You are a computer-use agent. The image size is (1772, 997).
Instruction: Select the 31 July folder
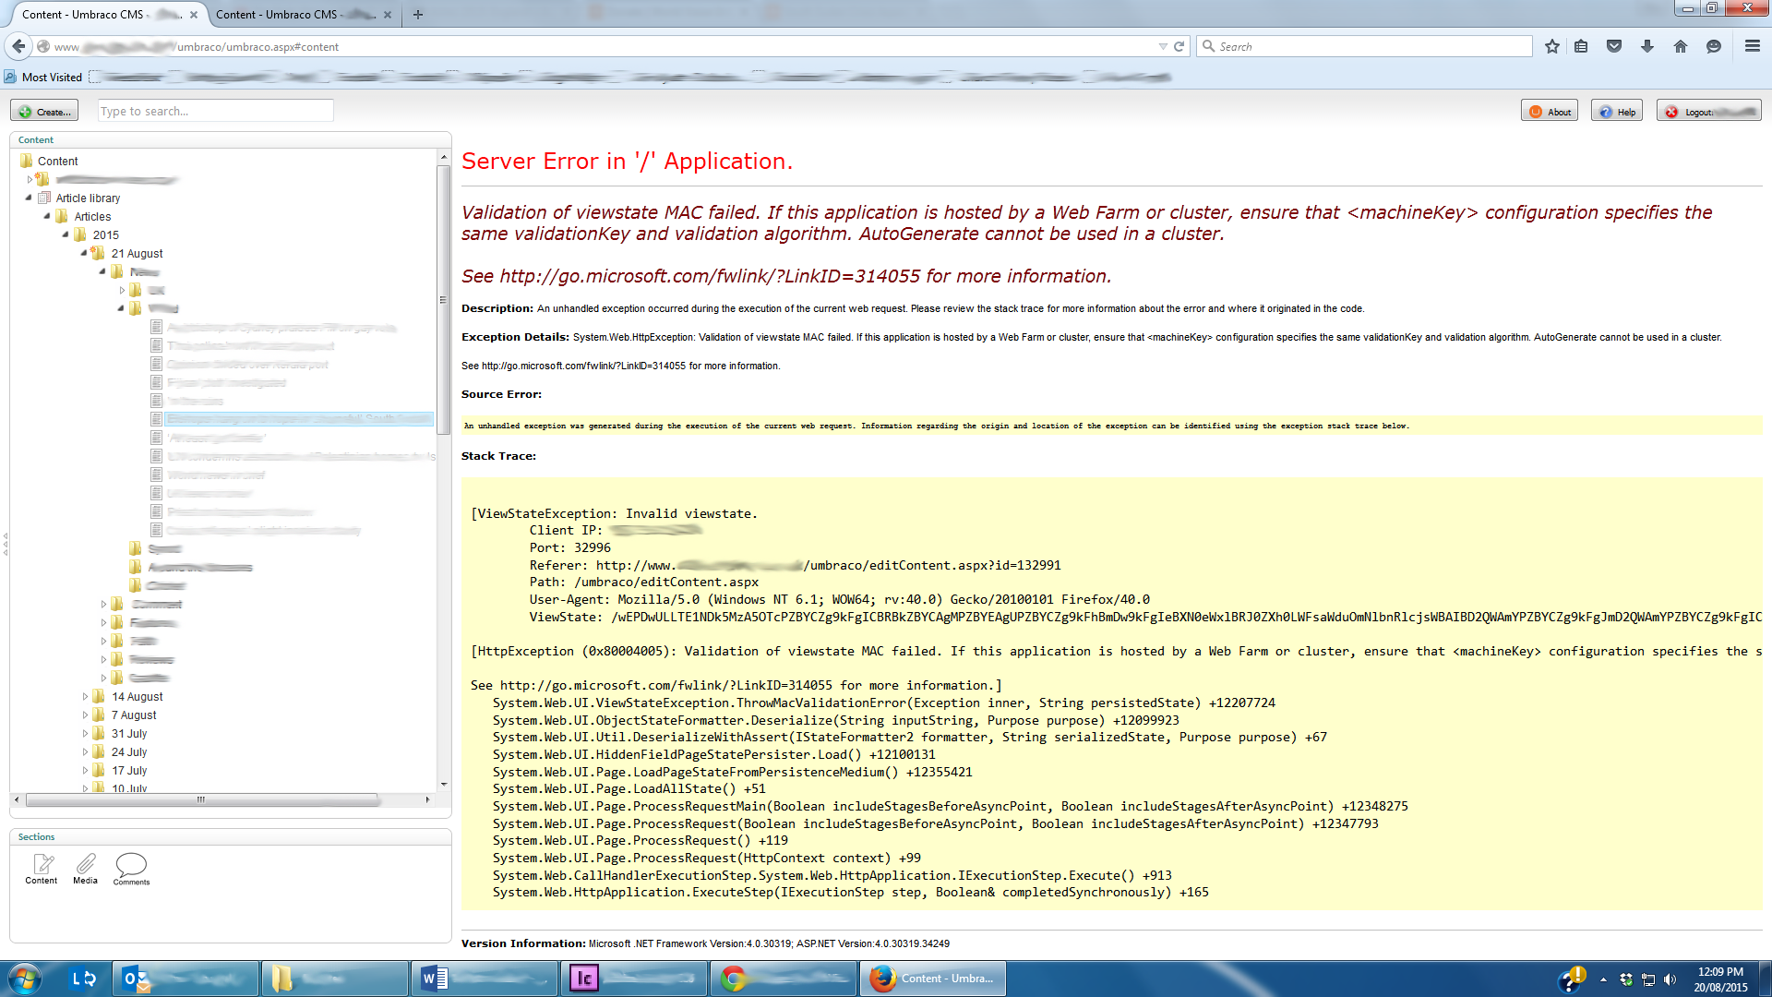click(129, 733)
